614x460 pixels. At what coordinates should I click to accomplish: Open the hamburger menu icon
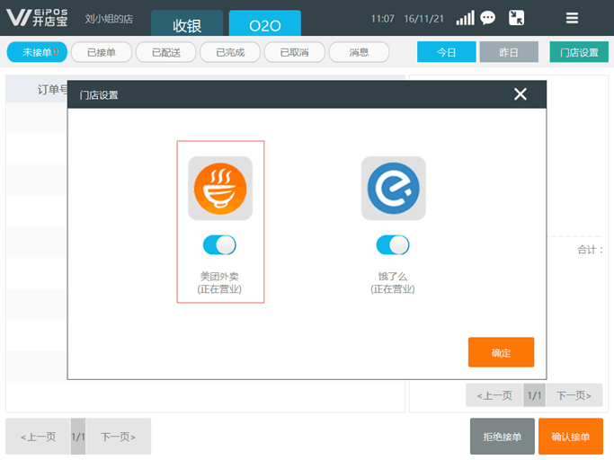click(x=572, y=18)
